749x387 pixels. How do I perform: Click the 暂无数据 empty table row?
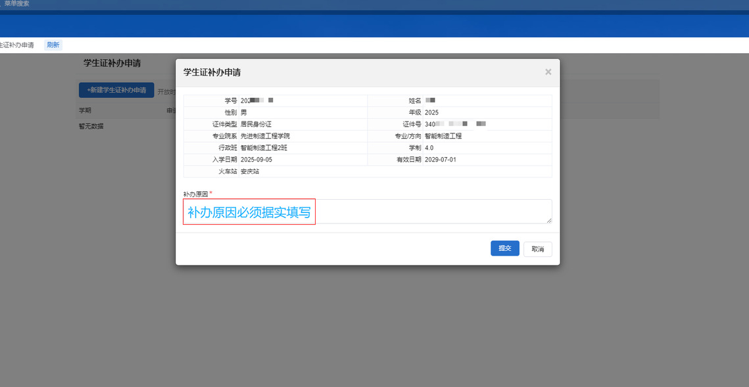pos(91,126)
